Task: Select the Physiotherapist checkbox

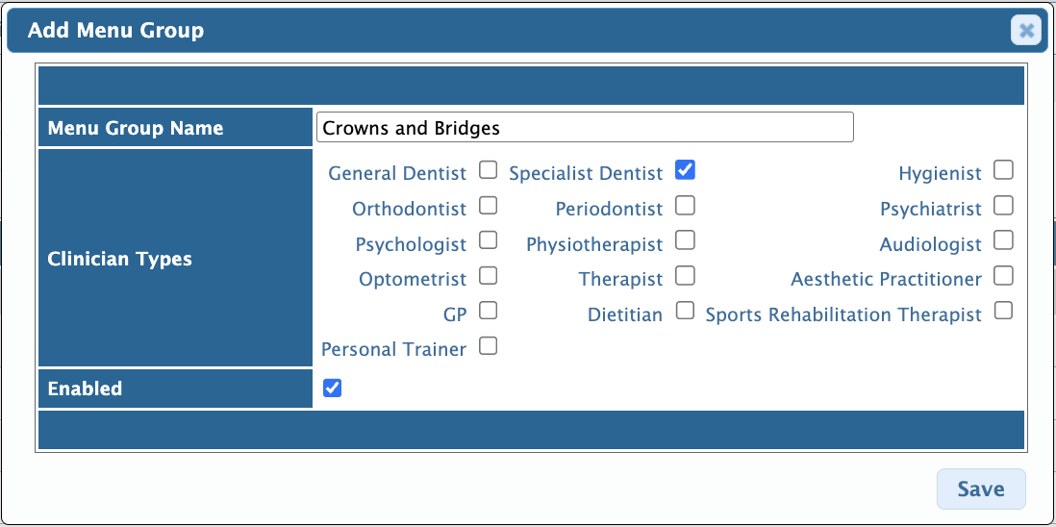Action: [685, 239]
